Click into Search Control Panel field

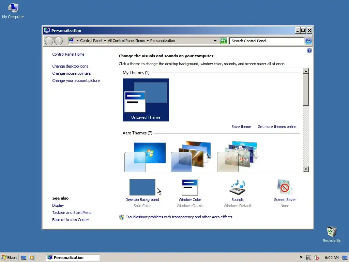coord(267,41)
